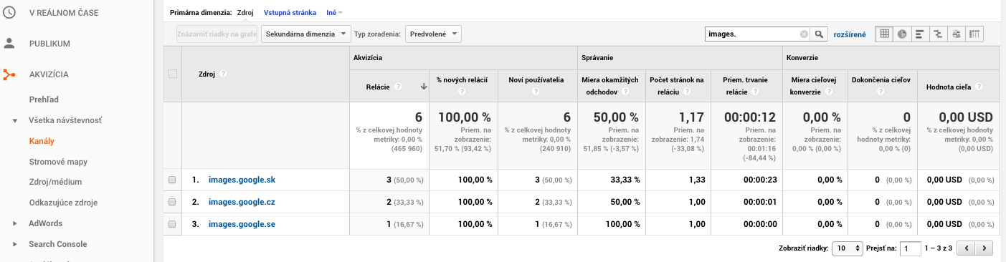Click the help icon next to Zdroj

223,74
